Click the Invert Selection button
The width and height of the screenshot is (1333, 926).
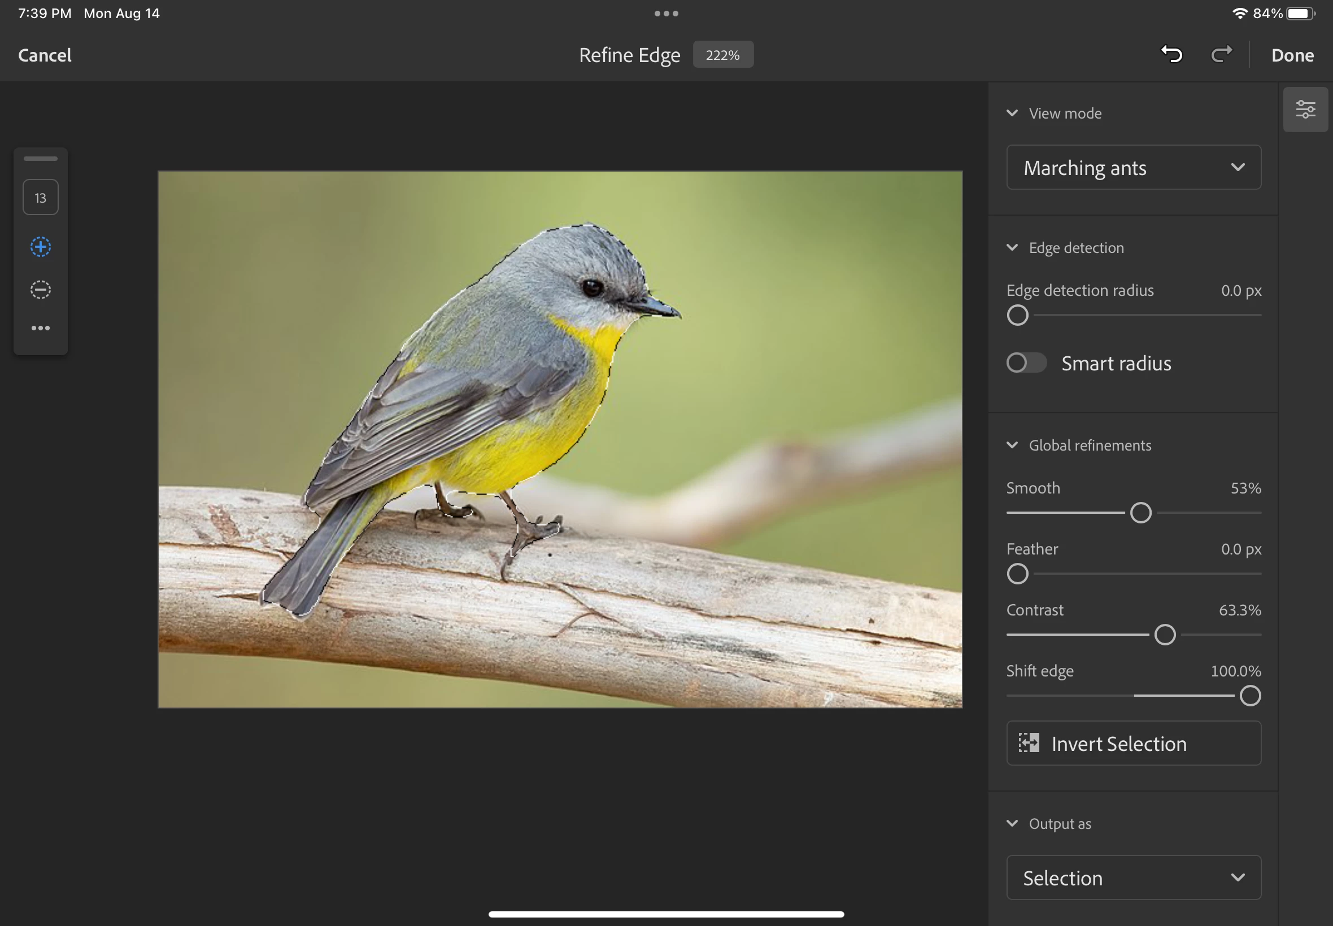[x=1133, y=743]
